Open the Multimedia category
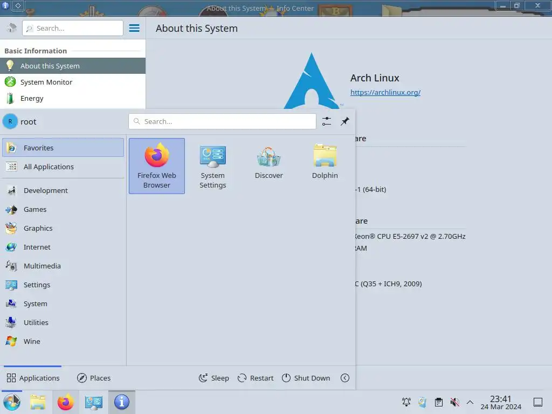The image size is (552, 414). (63, 266)
